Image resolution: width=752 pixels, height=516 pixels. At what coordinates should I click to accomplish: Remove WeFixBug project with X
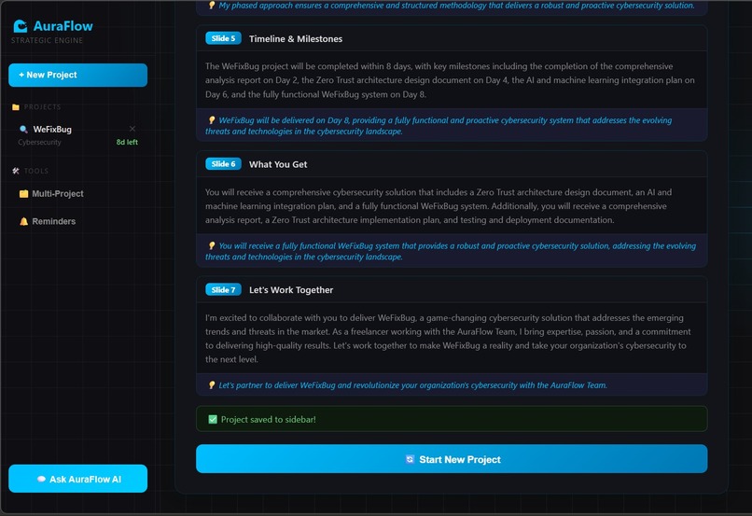point(132,129)
